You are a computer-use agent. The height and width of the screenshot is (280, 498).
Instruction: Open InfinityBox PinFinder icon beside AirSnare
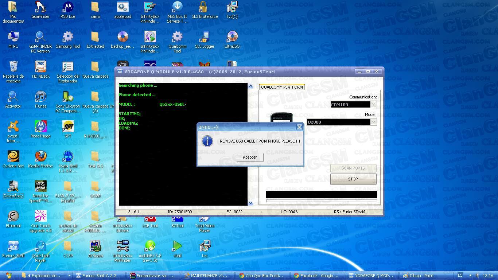tap(122, 251)
